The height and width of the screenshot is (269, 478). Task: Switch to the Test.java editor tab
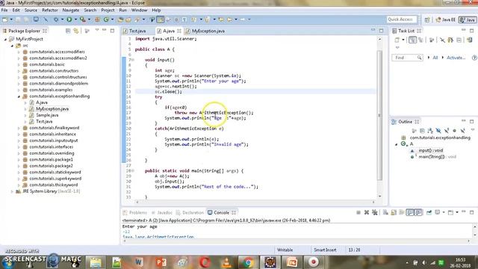pyautogui.click(x=135, y=31)
